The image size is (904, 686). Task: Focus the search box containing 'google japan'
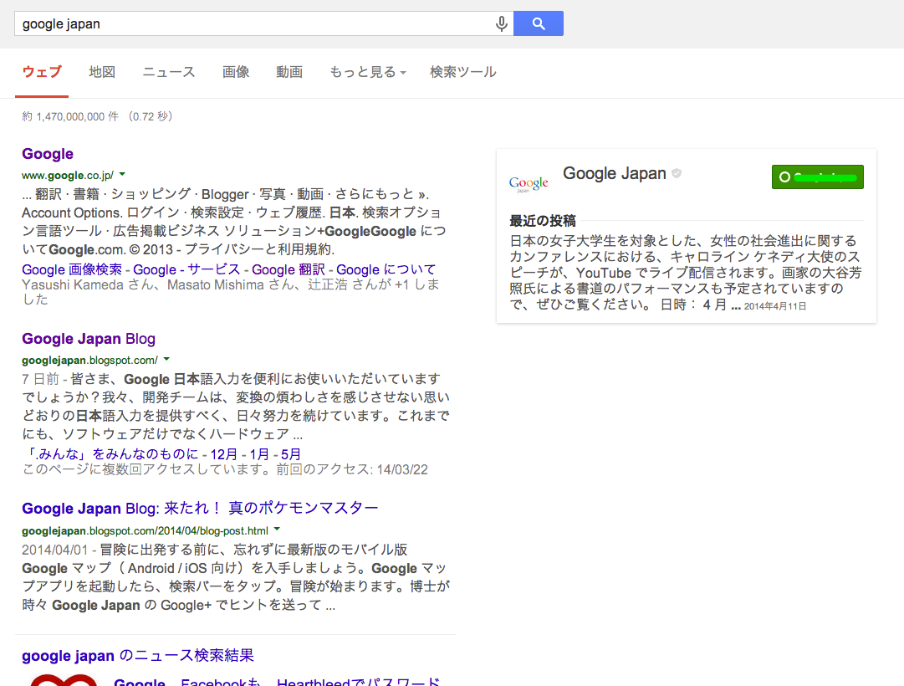pos(263,23)
